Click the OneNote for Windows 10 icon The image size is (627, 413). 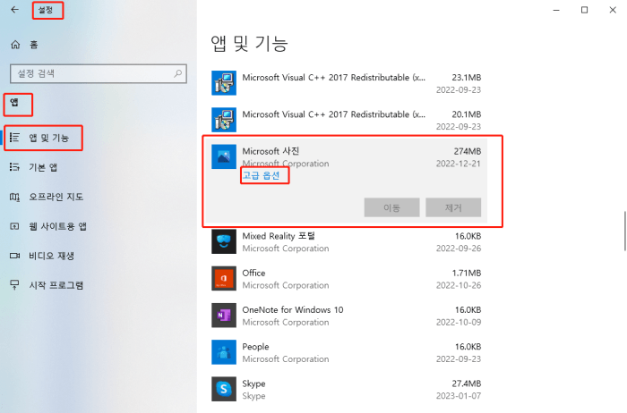tap(224, 316)
